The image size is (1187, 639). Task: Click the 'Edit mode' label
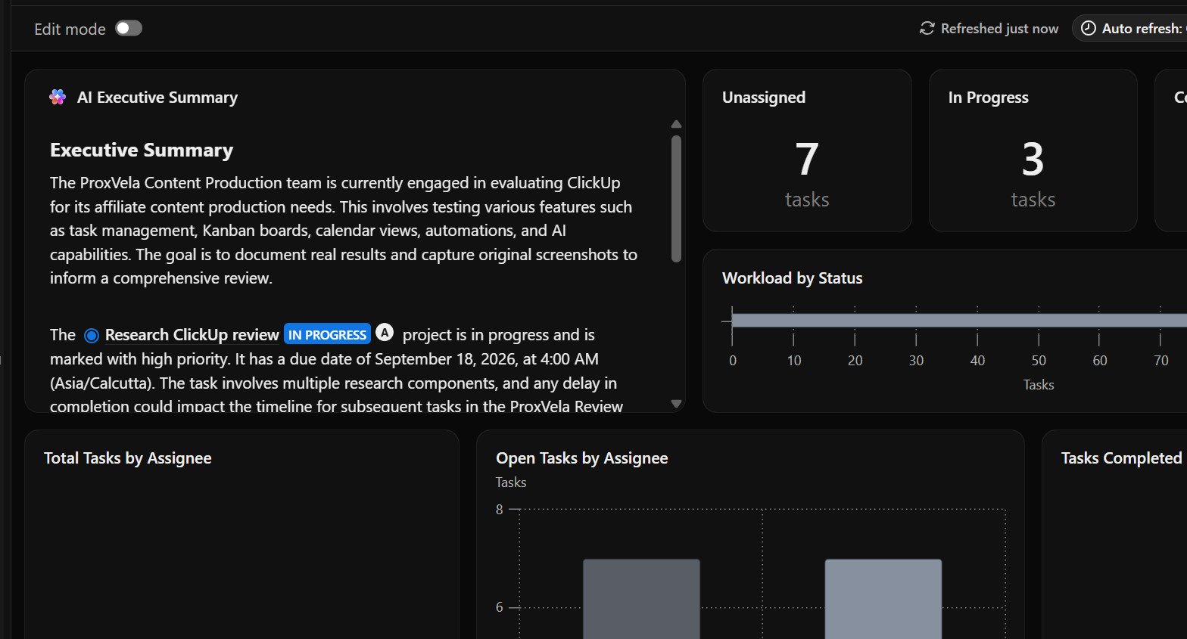click(x=70, y=29)
